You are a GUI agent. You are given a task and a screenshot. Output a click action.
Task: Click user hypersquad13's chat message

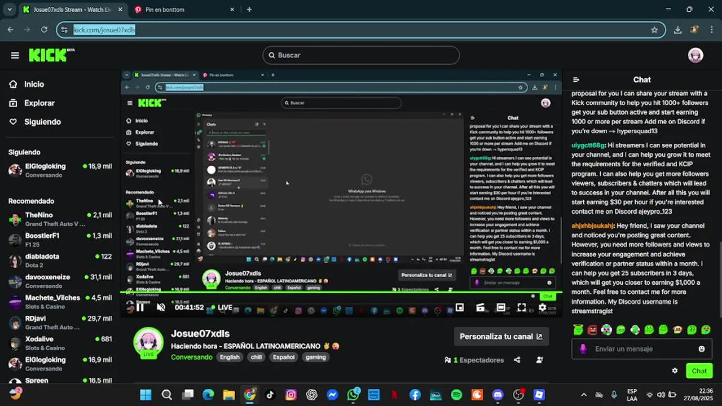(640, 112)
